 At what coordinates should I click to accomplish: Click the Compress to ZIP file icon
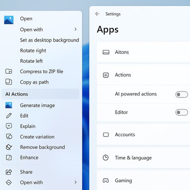(x=9, y=71)
